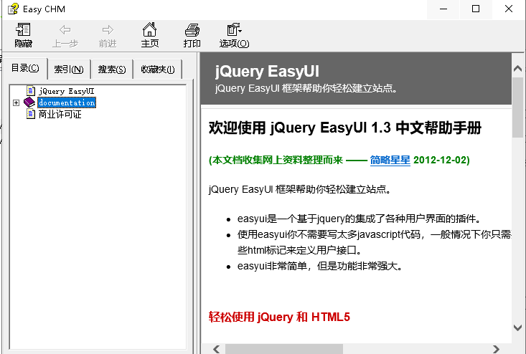Go to Home (主页) icon
The image size is (526, 354).
149,30
